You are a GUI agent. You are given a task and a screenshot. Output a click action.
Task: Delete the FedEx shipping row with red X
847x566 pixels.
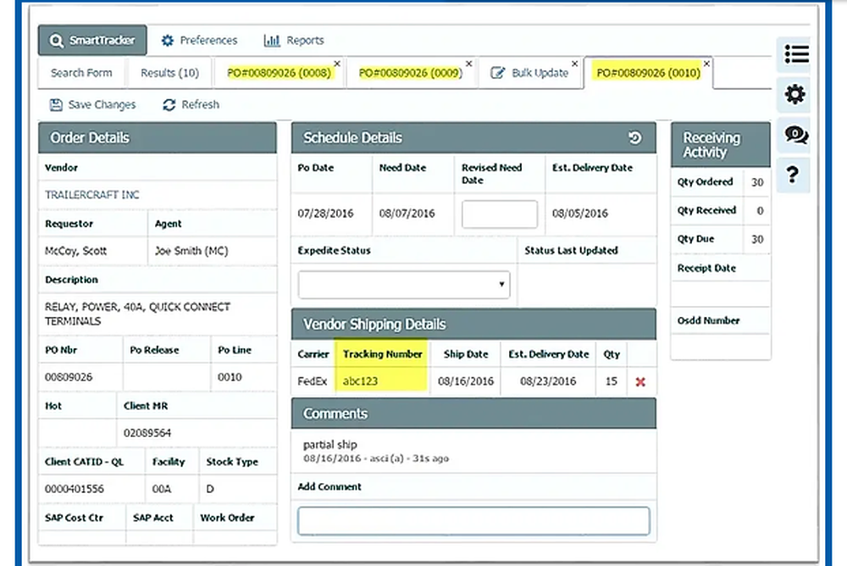[640, 381]
